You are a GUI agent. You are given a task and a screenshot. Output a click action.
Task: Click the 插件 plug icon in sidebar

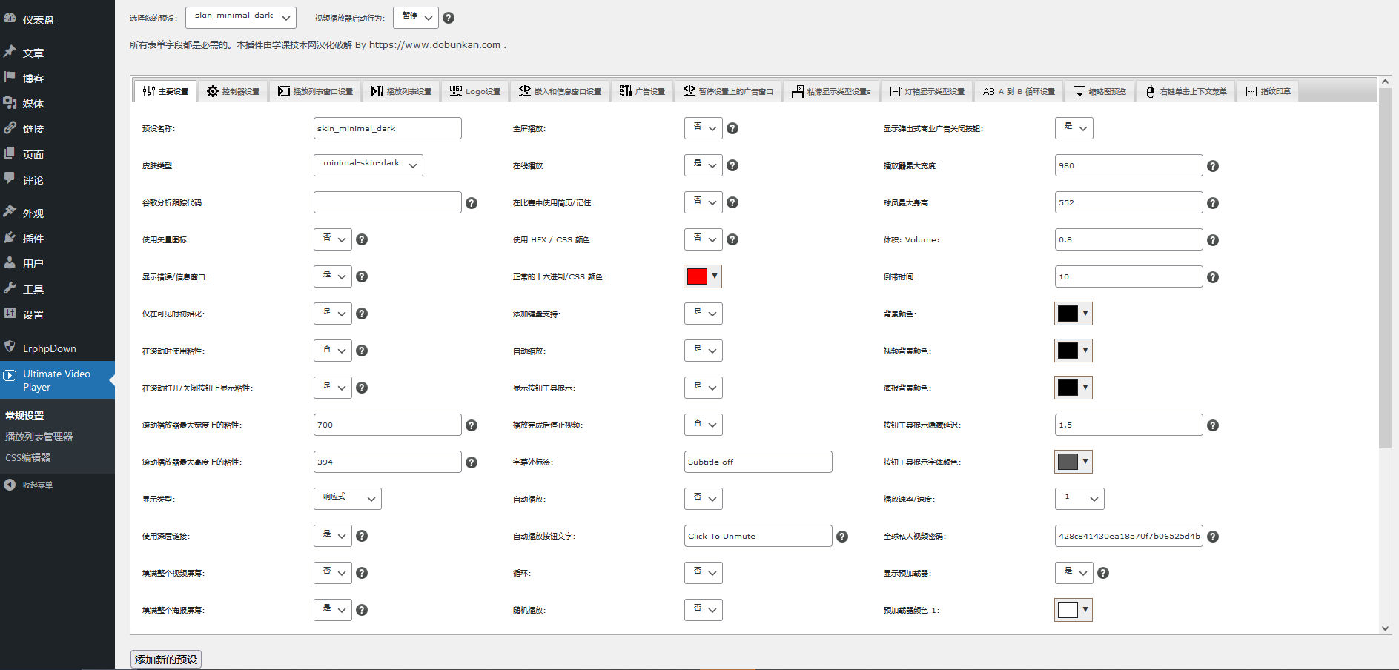[x=10, y=237]
